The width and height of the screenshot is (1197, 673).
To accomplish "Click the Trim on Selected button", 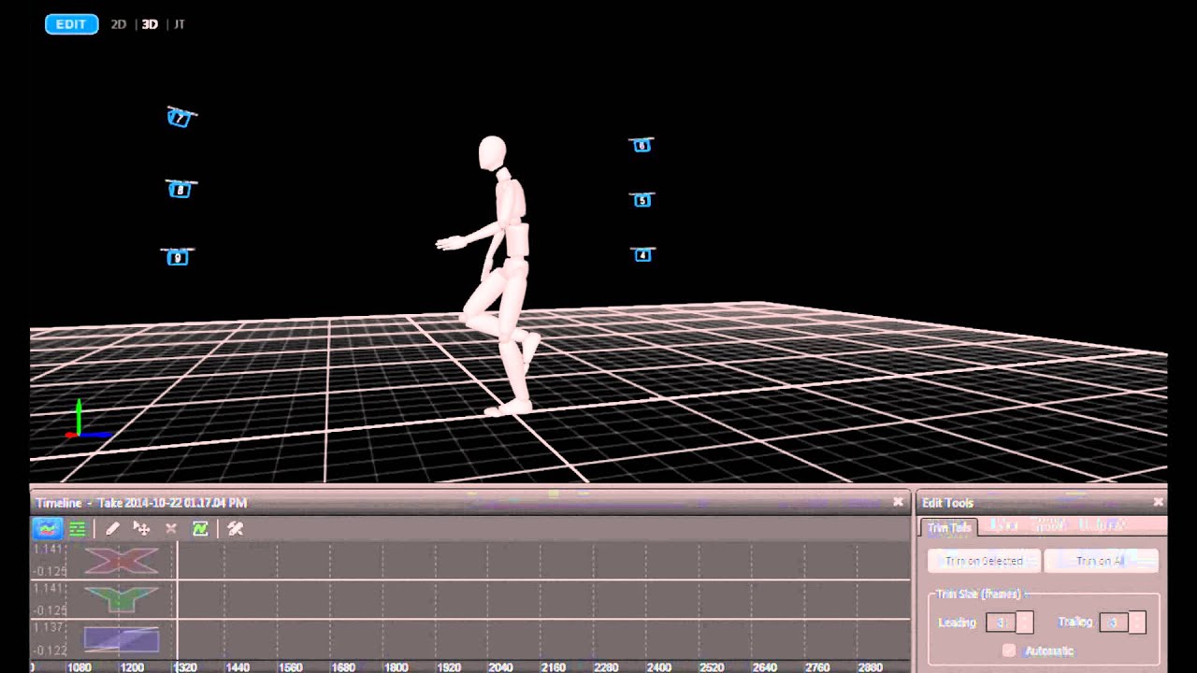I will pos(984,561).
